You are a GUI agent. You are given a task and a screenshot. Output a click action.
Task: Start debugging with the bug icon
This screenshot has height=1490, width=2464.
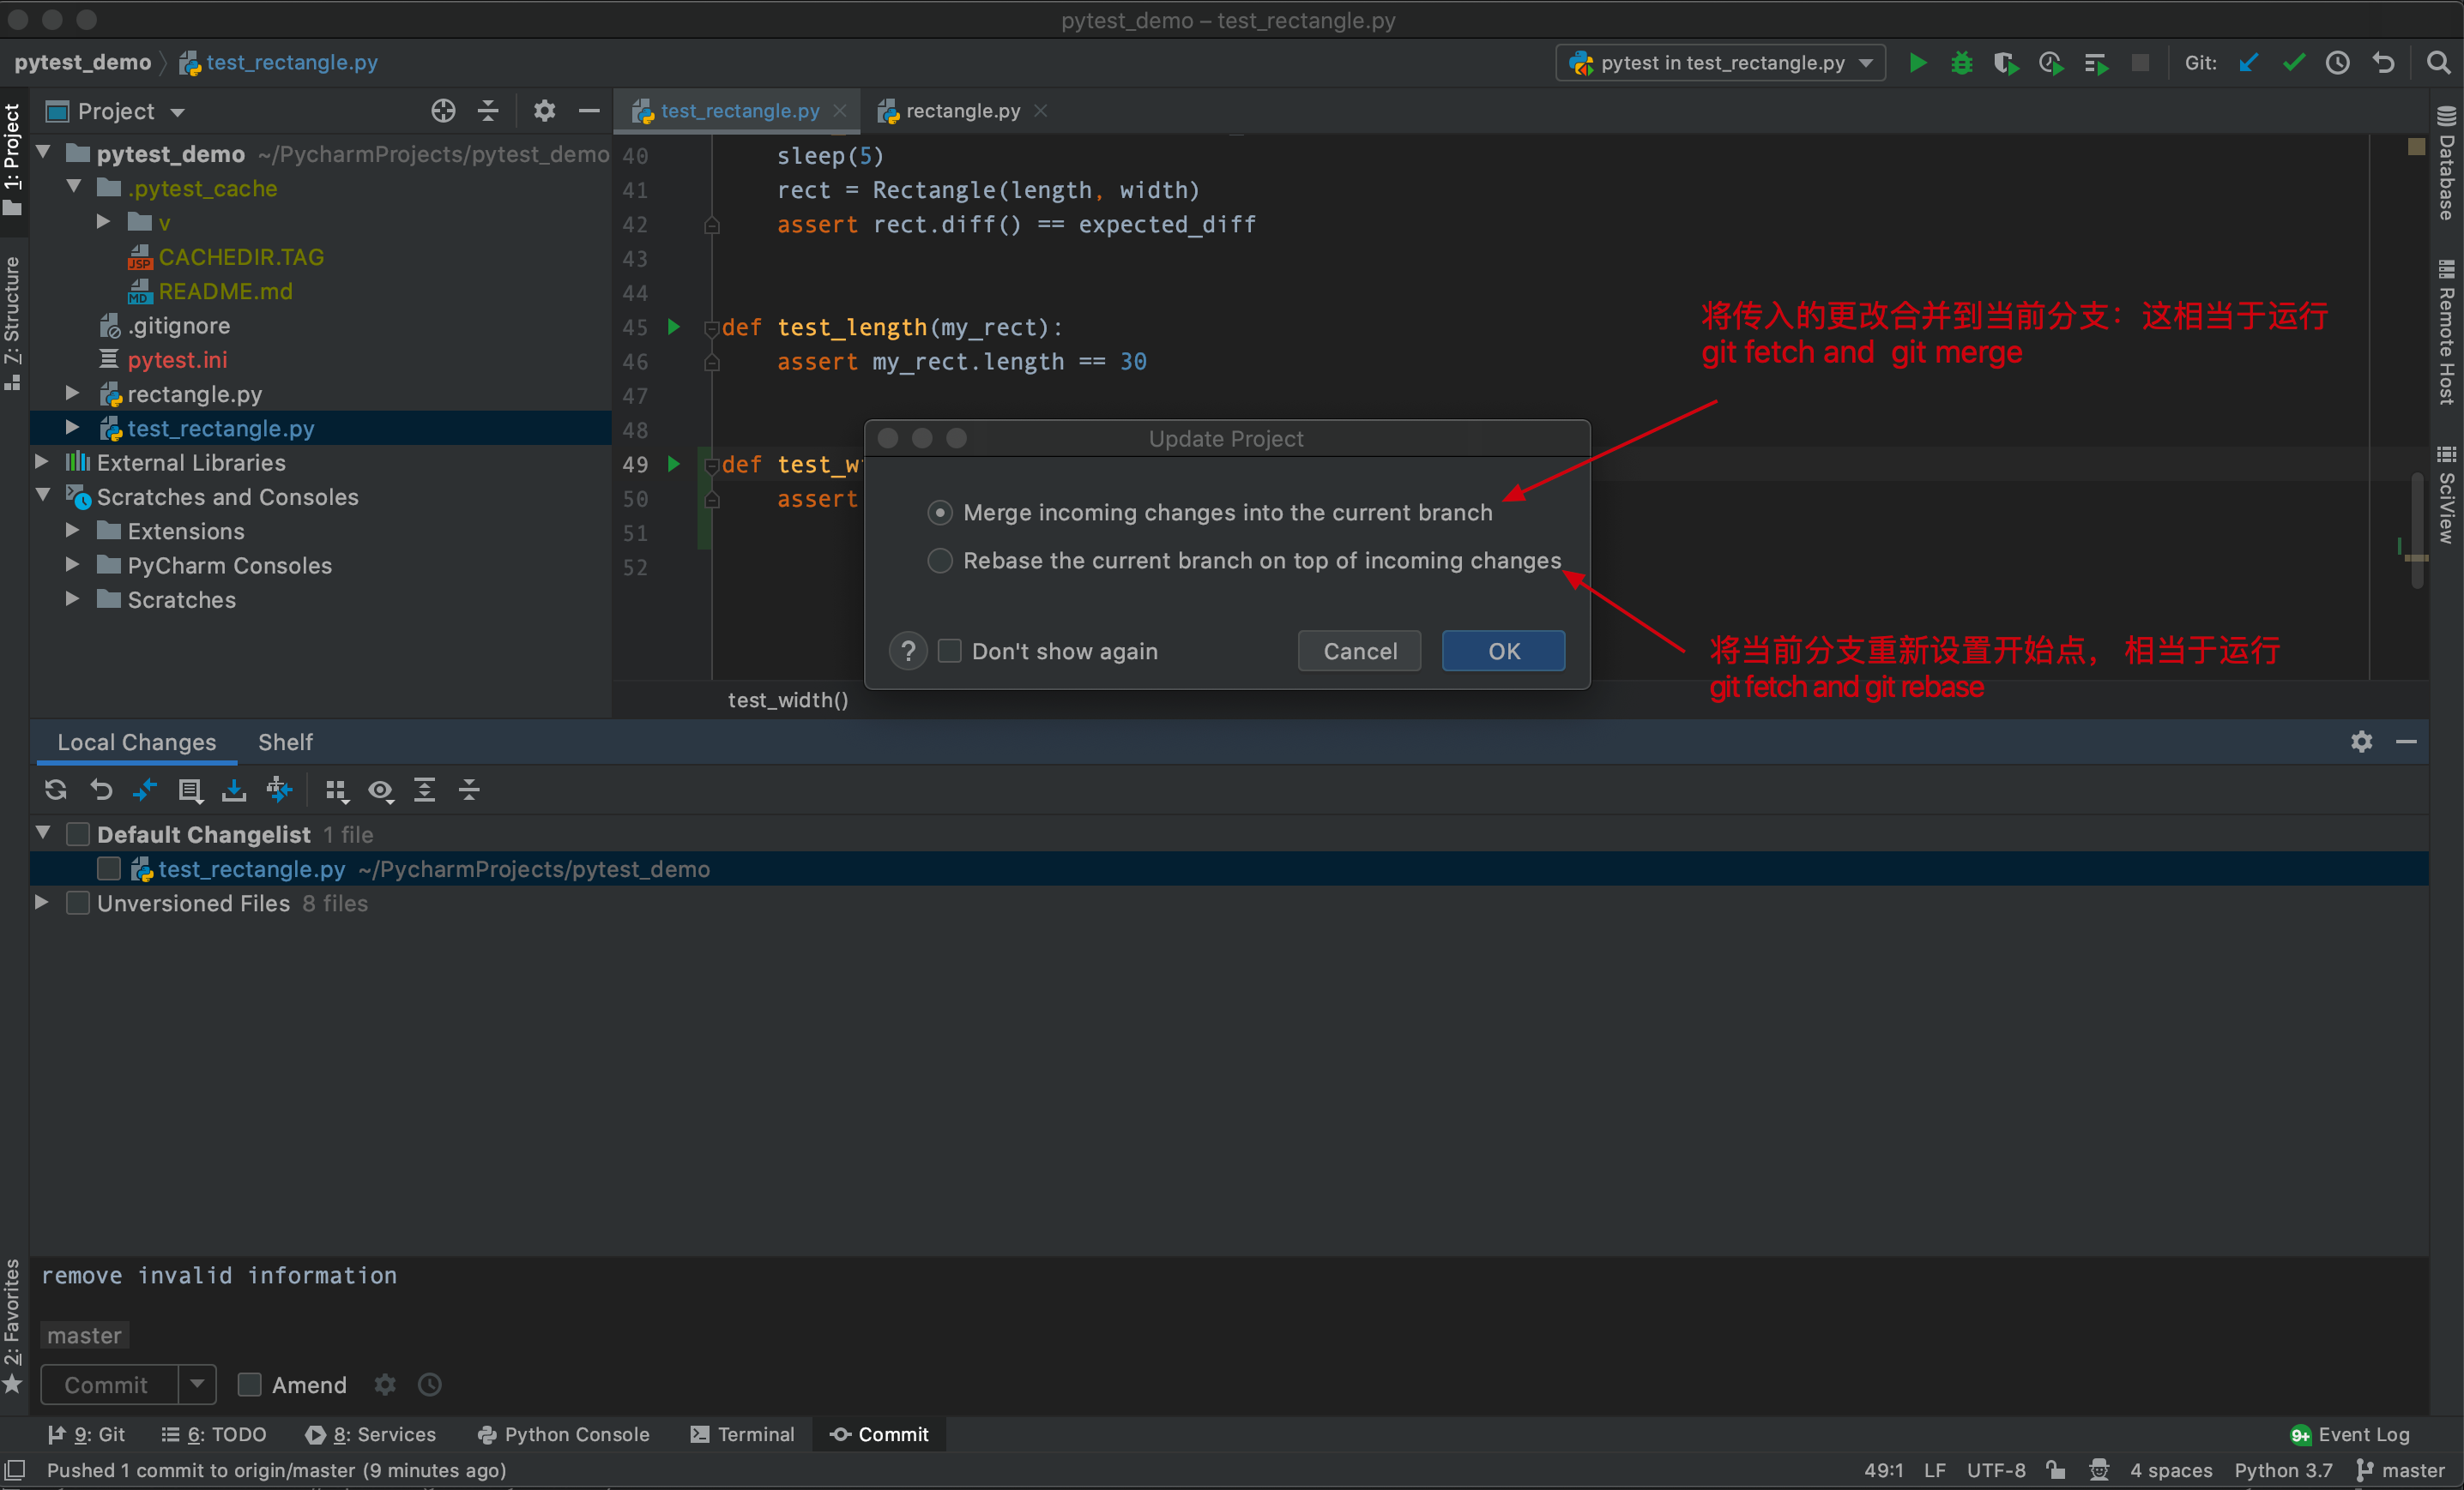1961,63
